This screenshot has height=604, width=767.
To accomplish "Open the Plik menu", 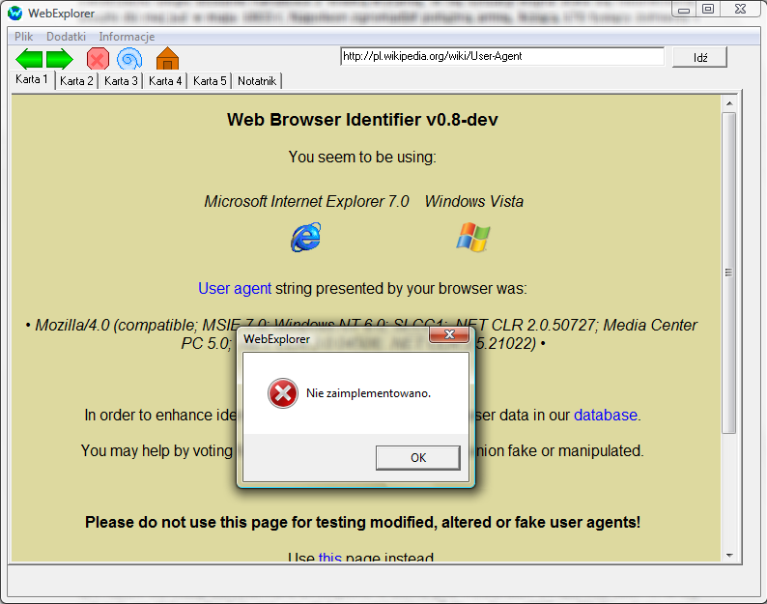I will pos(23,37).
